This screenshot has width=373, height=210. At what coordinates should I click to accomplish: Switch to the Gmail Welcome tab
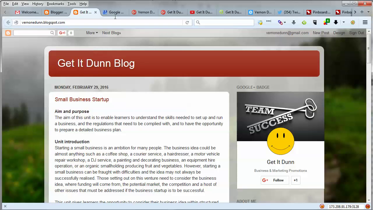(27, 12)
